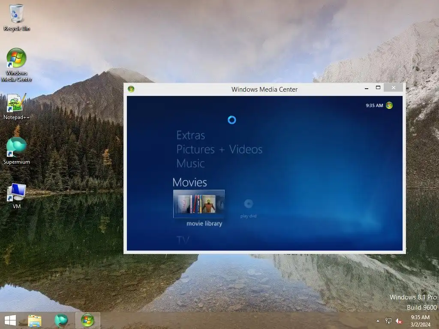Click the green Media Center logo near the clock
This screenshot has height=329, width=439.
click(x=389, y=105)
